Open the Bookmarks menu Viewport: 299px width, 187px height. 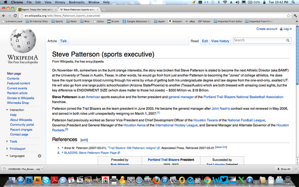(77, 2)
